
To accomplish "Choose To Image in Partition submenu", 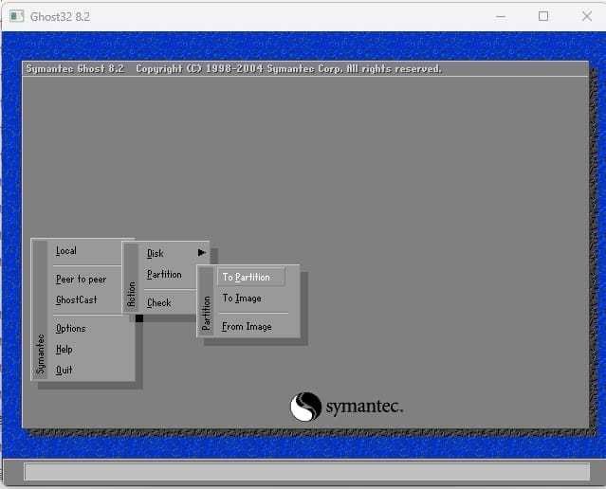I will point(242,299).
